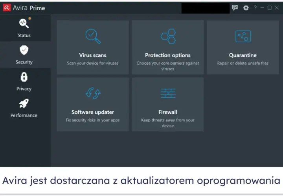
Task: Open the Firewall title
Action: point(168,112)
